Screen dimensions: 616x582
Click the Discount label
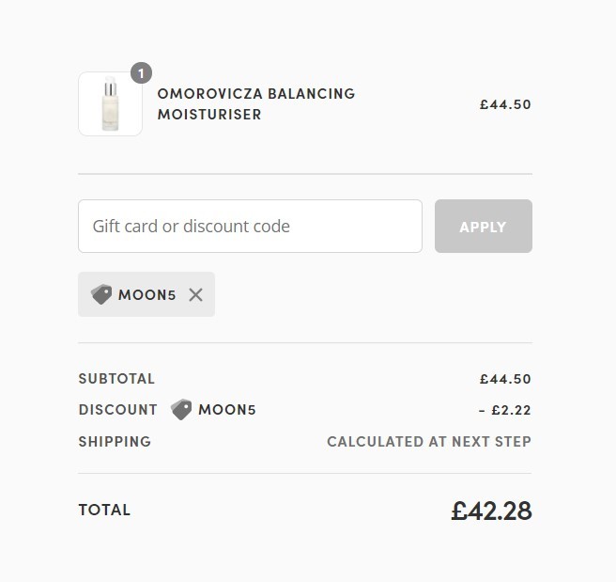click(118, 410)
